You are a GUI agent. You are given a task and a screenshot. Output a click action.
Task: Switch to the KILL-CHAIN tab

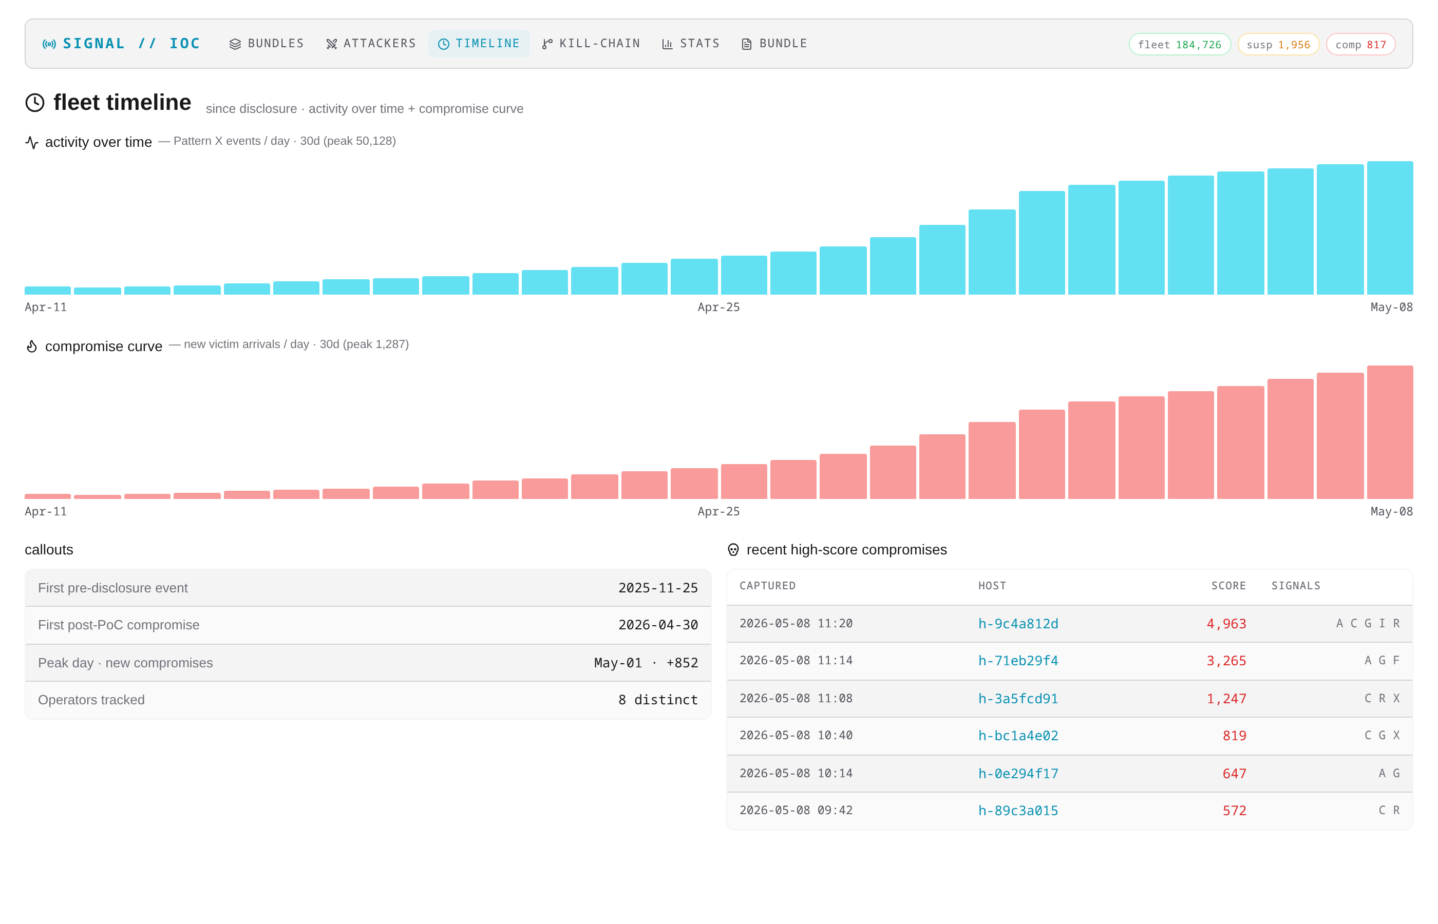point(591,44)
